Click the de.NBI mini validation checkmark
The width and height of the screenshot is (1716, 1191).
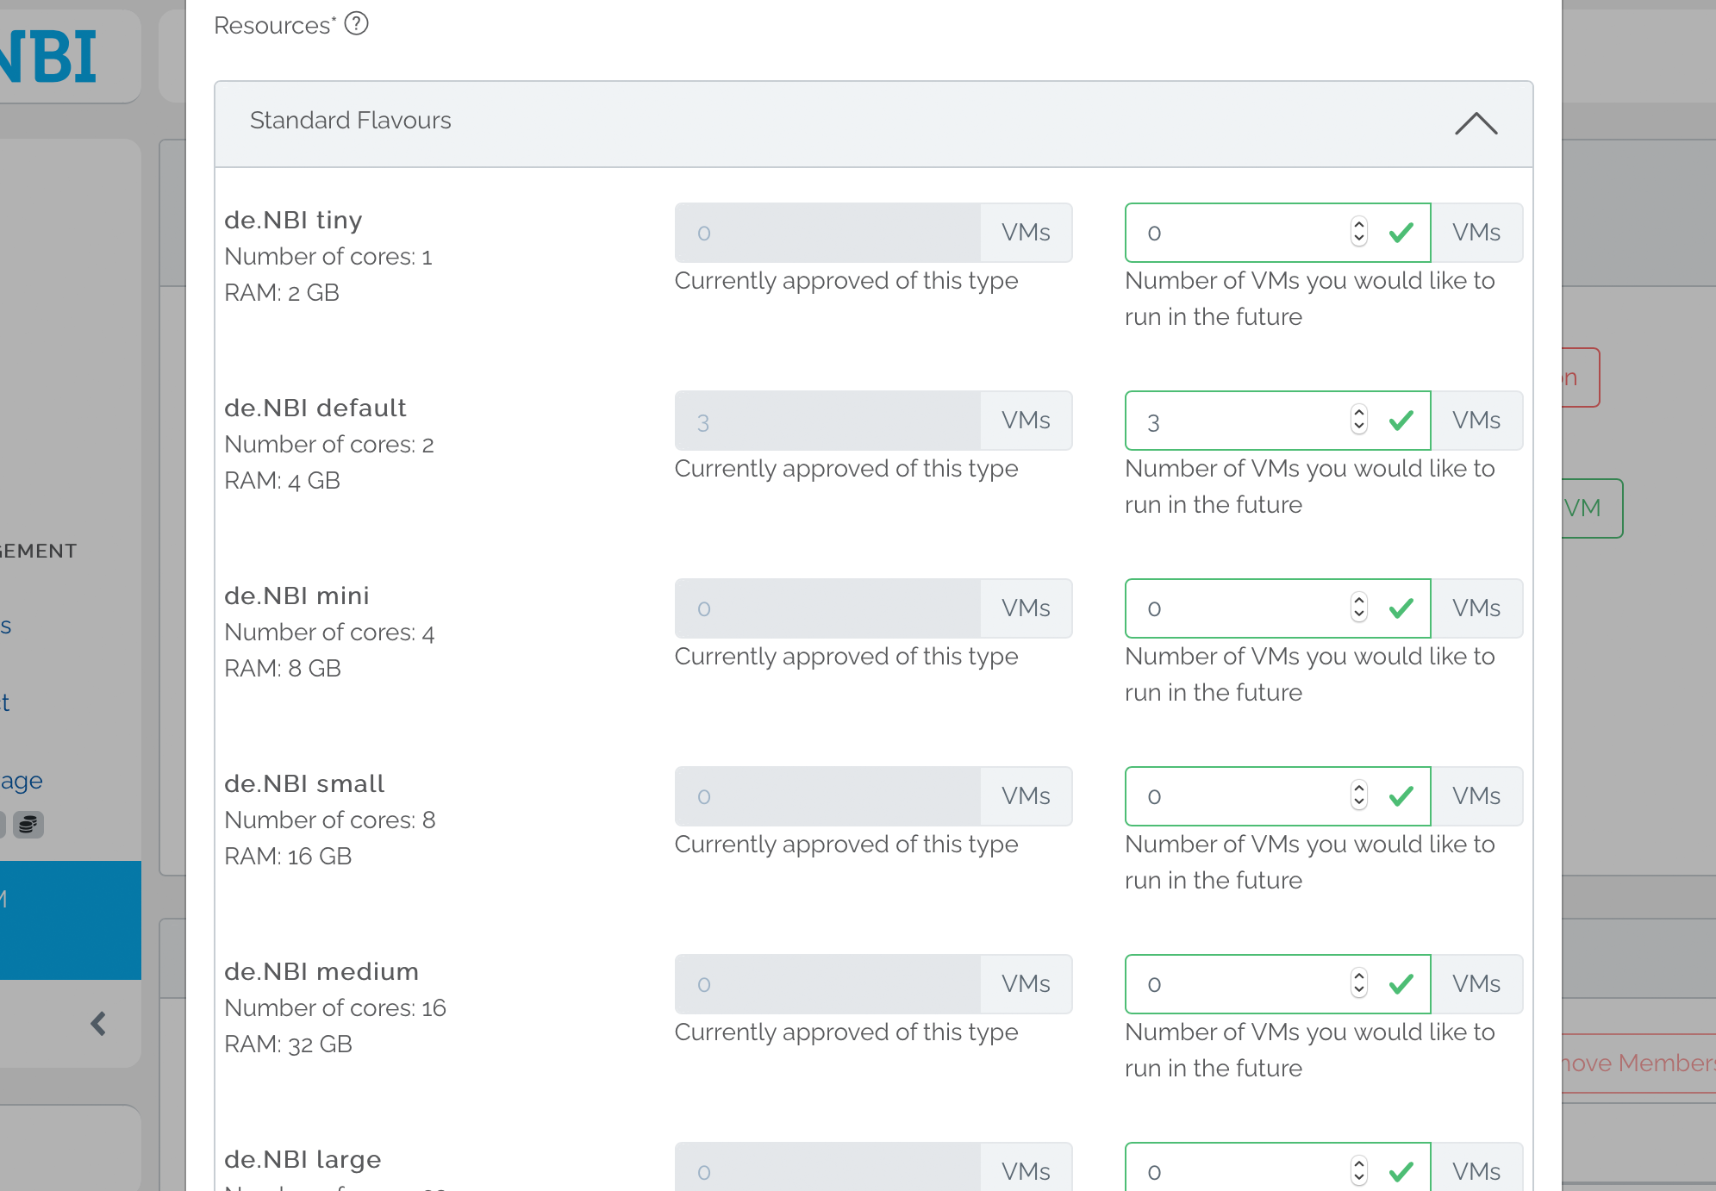(x=1401, y=608)
